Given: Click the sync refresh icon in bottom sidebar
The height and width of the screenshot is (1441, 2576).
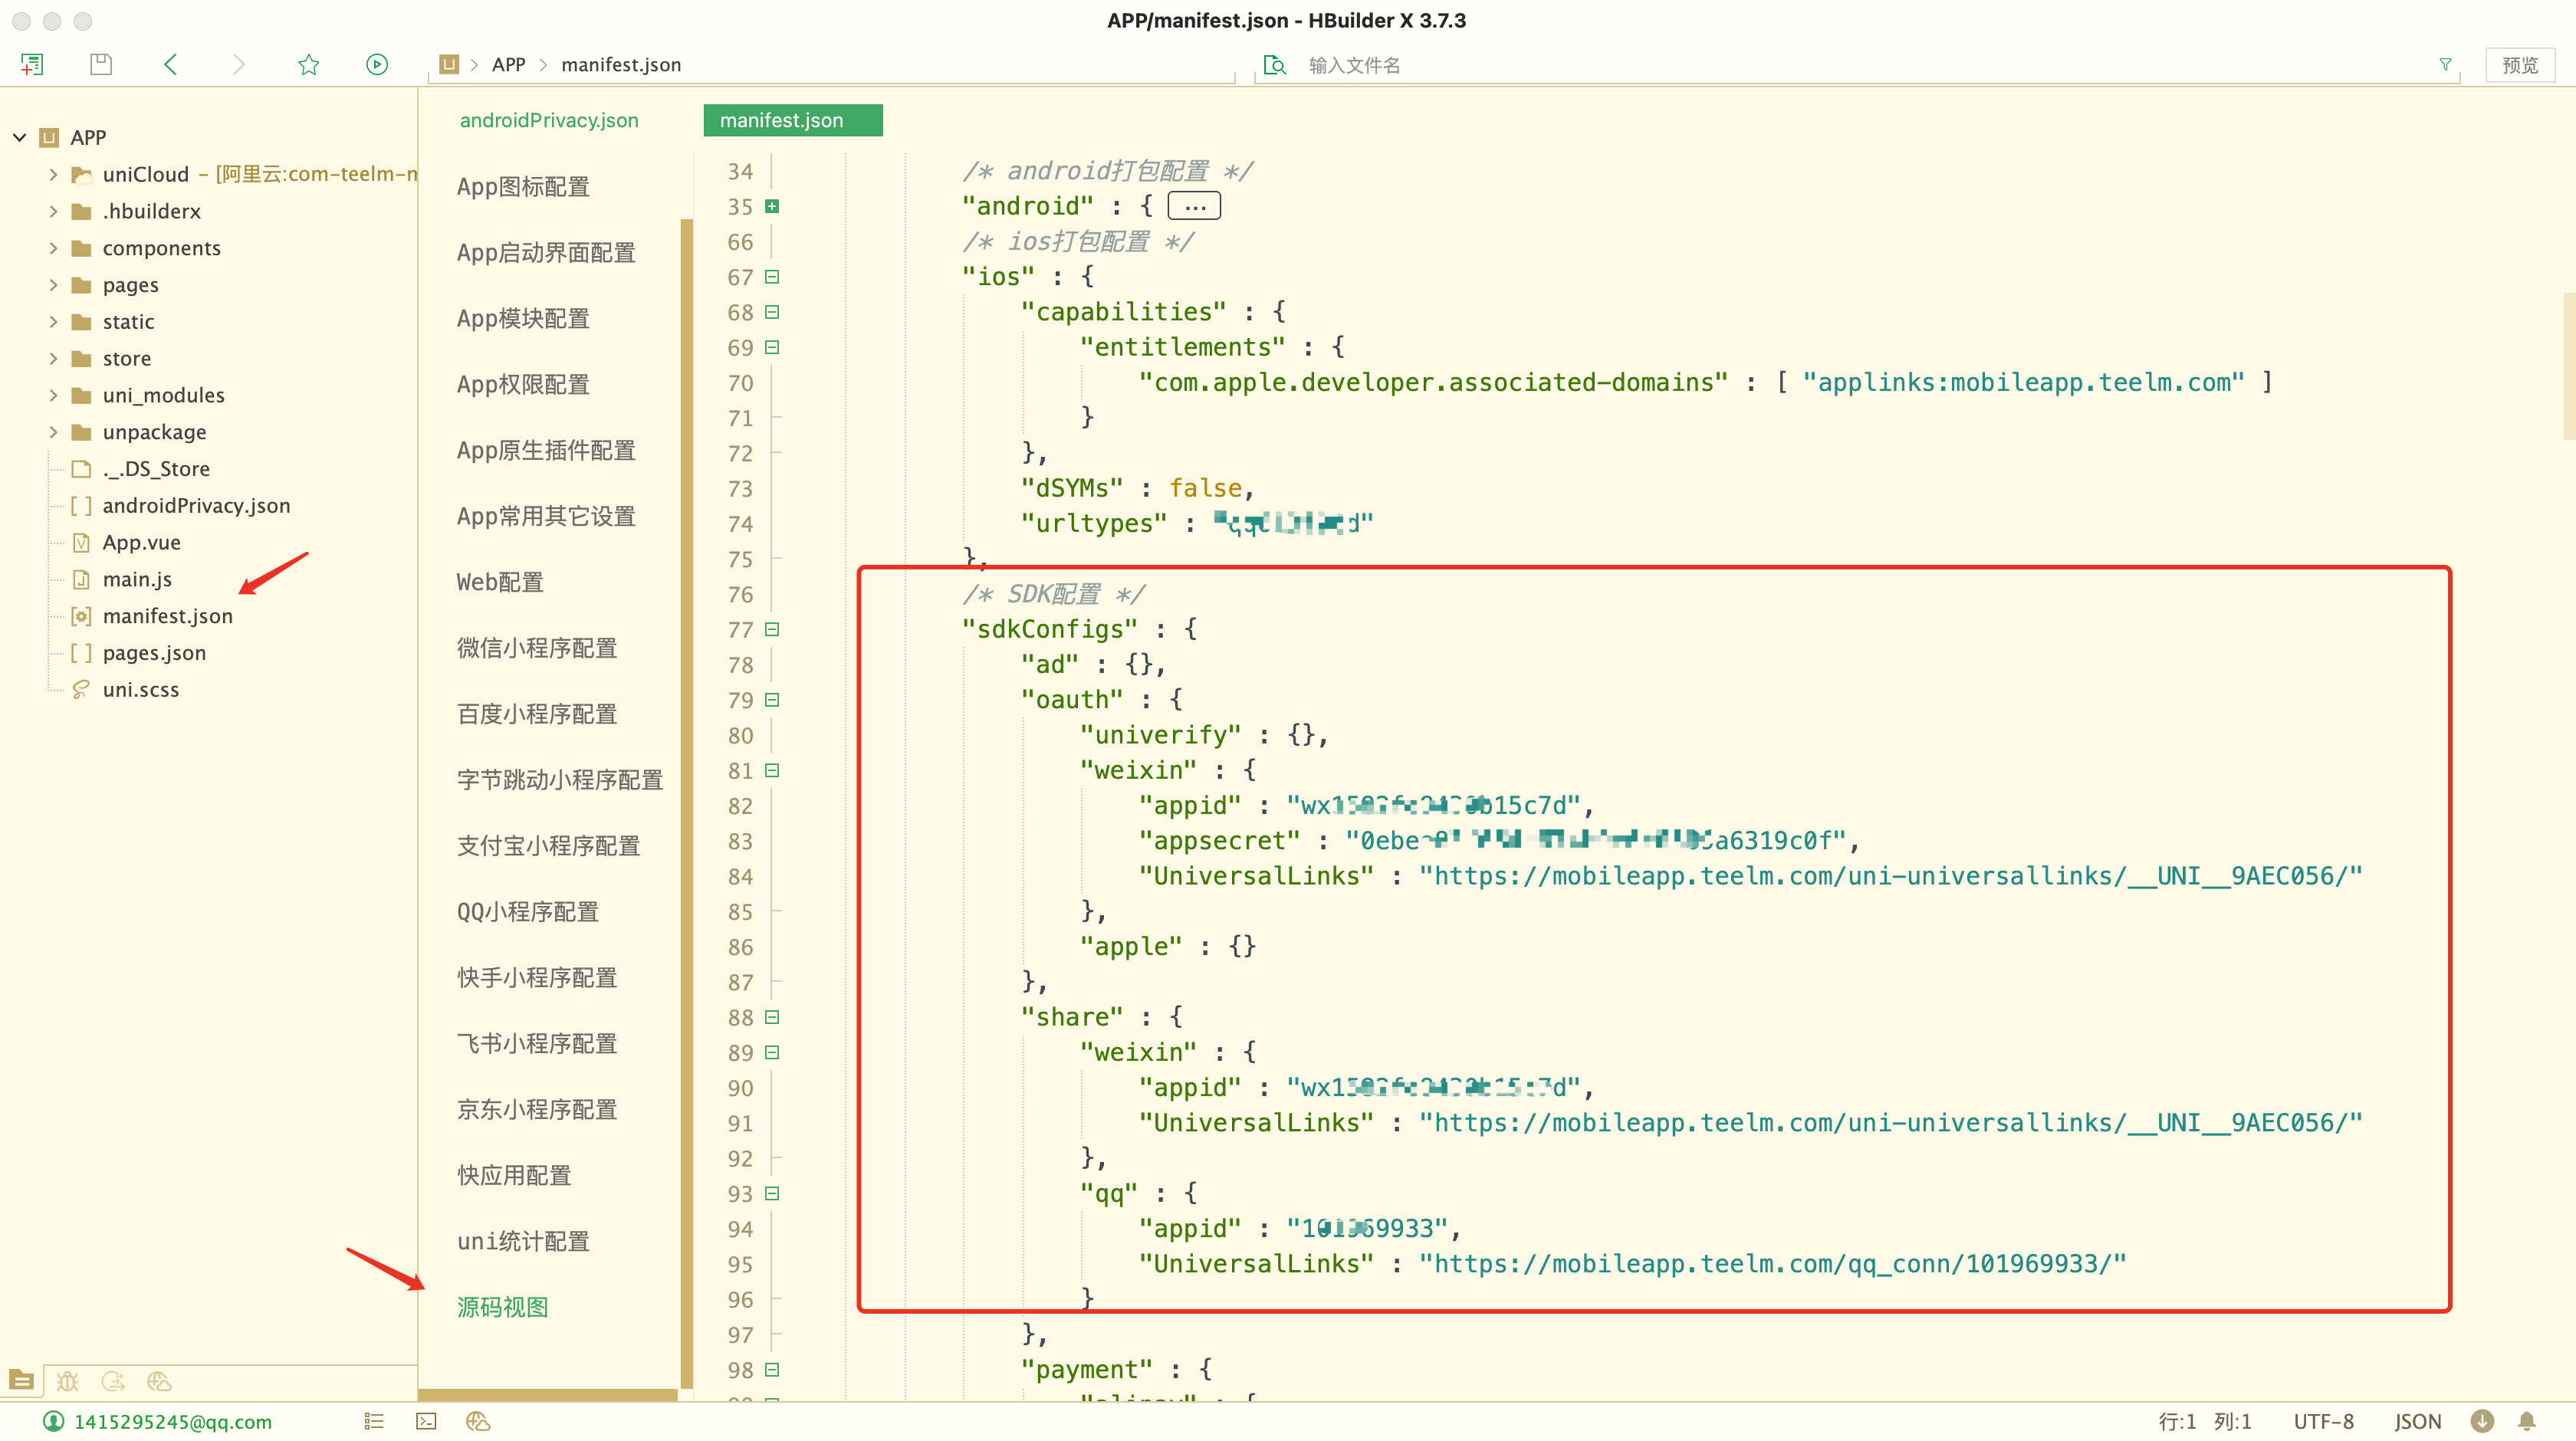Looking at the screenshot, I should (x=113, y=1381).
